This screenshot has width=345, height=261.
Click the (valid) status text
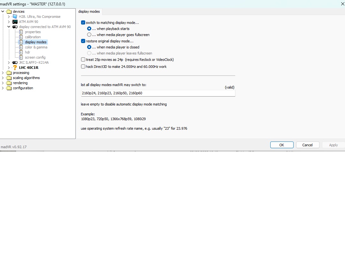[x=229, y=87]
